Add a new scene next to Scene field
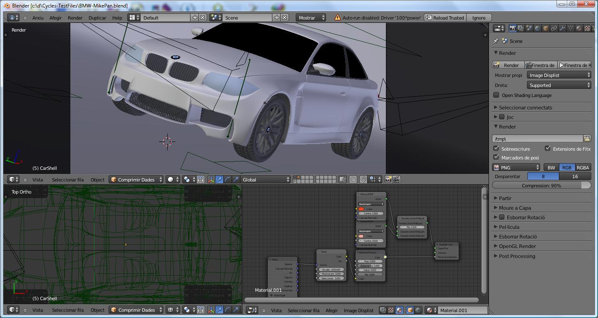 pyautogui.click(x=277, y=17)
